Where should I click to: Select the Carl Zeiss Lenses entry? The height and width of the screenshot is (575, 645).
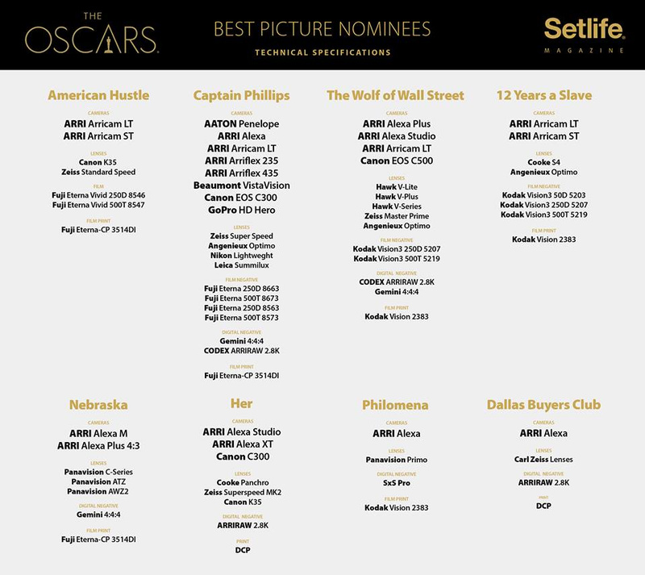pyautogui.click(x=543, y=460)
